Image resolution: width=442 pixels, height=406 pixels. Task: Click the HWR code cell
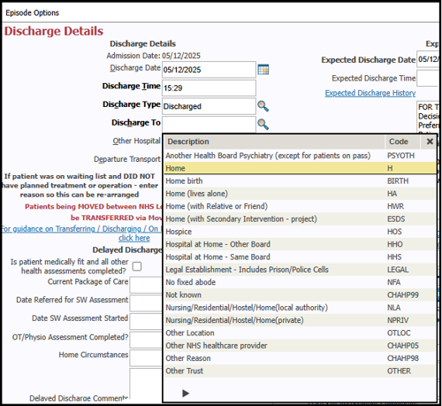click(x=395, y=206)
